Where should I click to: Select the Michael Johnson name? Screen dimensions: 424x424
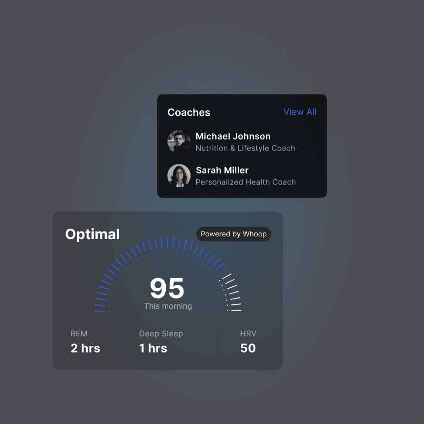pyautogui.click(x=232, y=136)
